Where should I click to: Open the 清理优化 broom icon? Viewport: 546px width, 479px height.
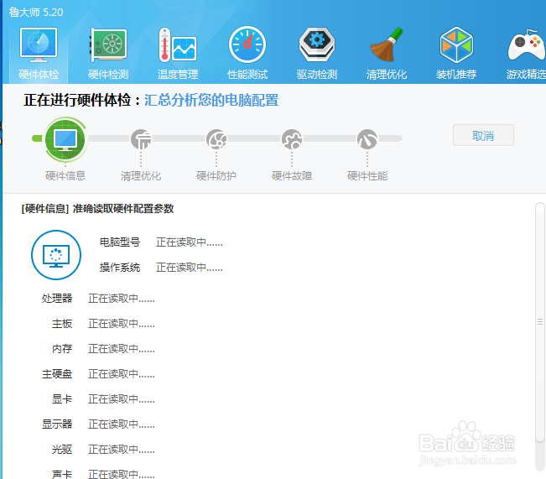387,44
